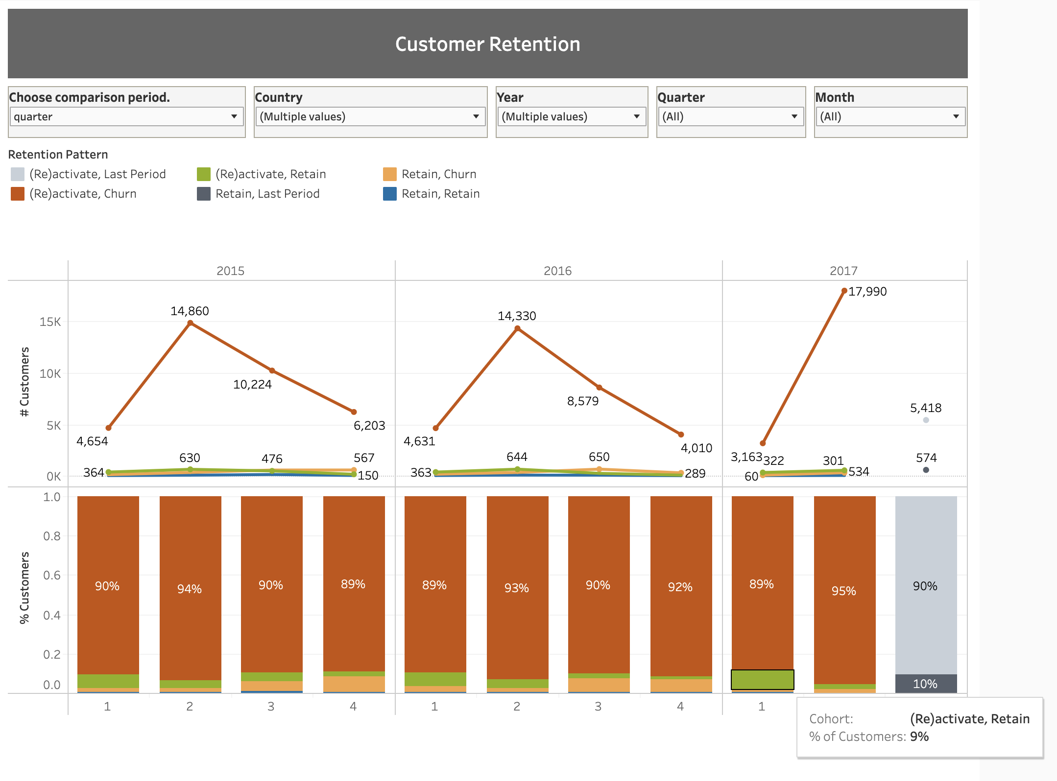Click the (Re)activate, Last Period legend swatch

[18, 174]
